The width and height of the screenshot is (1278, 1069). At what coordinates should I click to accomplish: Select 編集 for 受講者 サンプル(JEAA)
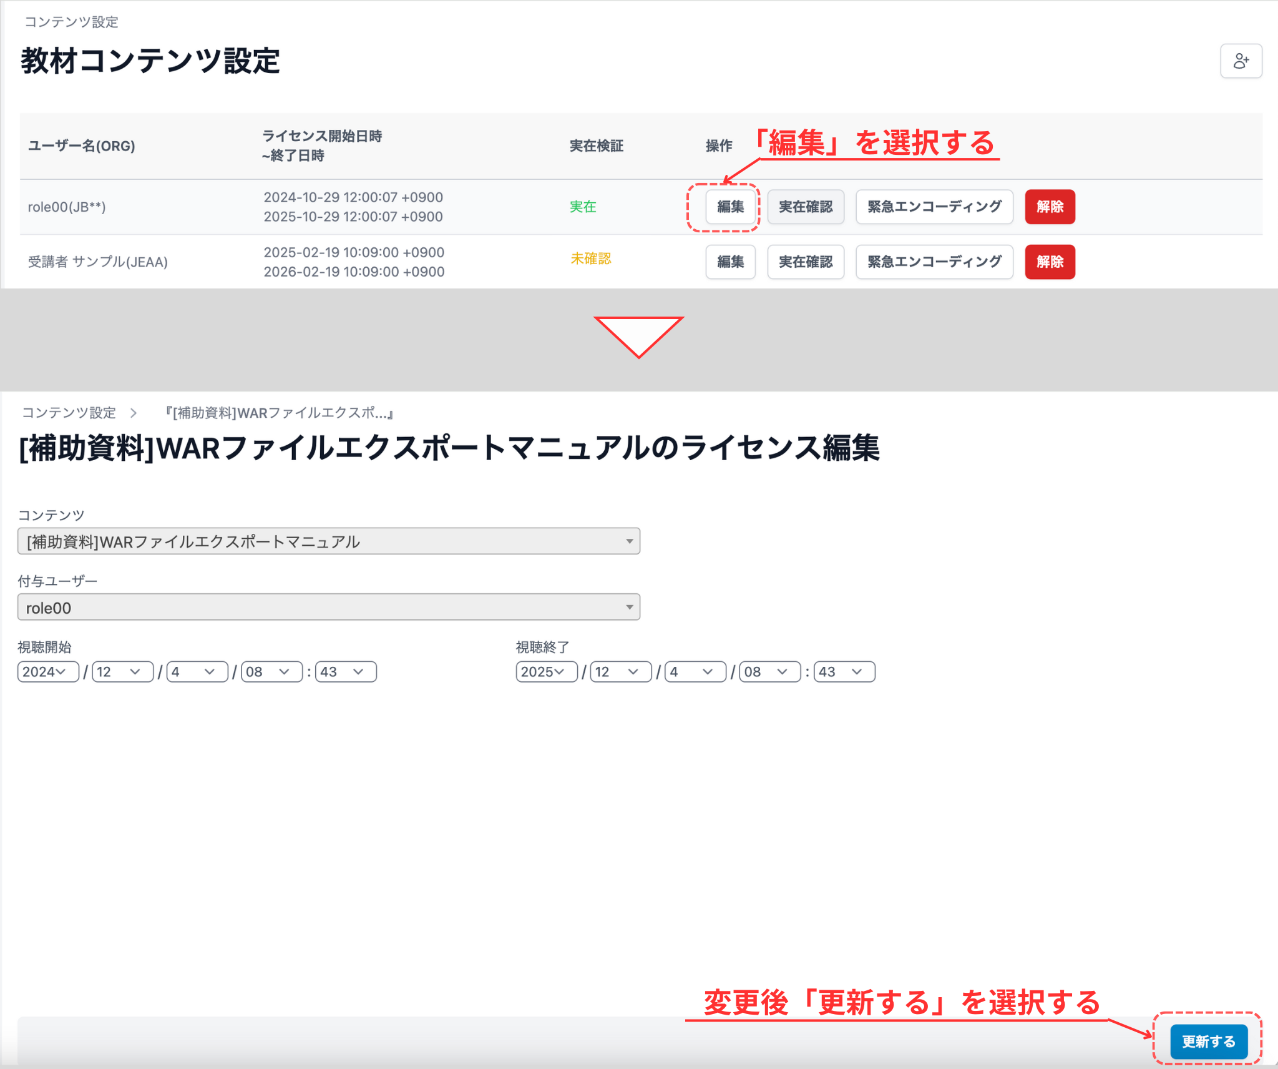[x=729, y=262]
